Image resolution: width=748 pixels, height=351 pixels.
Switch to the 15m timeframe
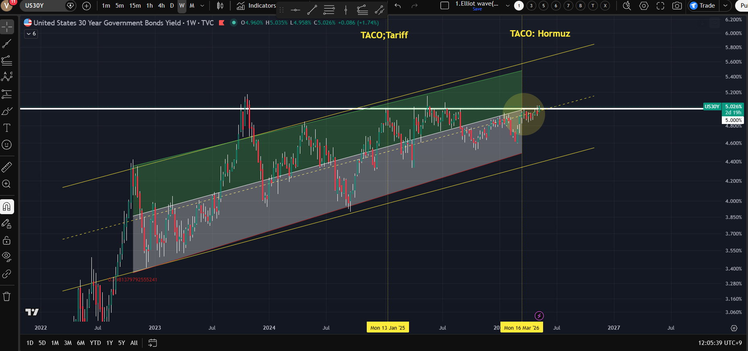(x=135, y=6)
